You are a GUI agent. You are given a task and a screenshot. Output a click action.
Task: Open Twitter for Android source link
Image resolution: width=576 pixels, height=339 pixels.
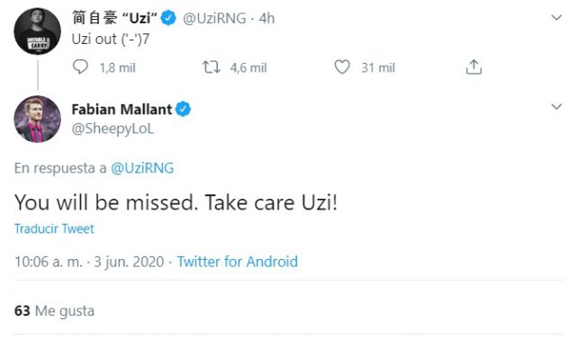[238, 262]
